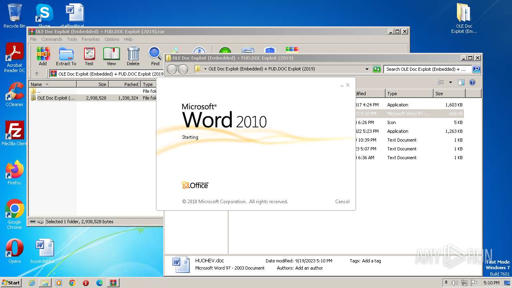The image size is (512, 288).
Task: Run the Test archive tool in WinRAR
Action: (x=89, y=56)
